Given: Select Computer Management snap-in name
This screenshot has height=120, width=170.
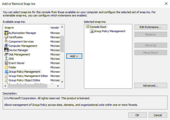Looking at the screenshot, I should [x=23, y=46].
